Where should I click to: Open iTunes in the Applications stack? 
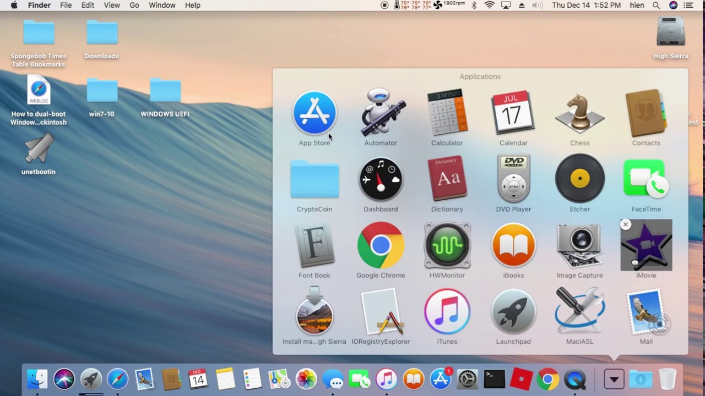(447, 311)
